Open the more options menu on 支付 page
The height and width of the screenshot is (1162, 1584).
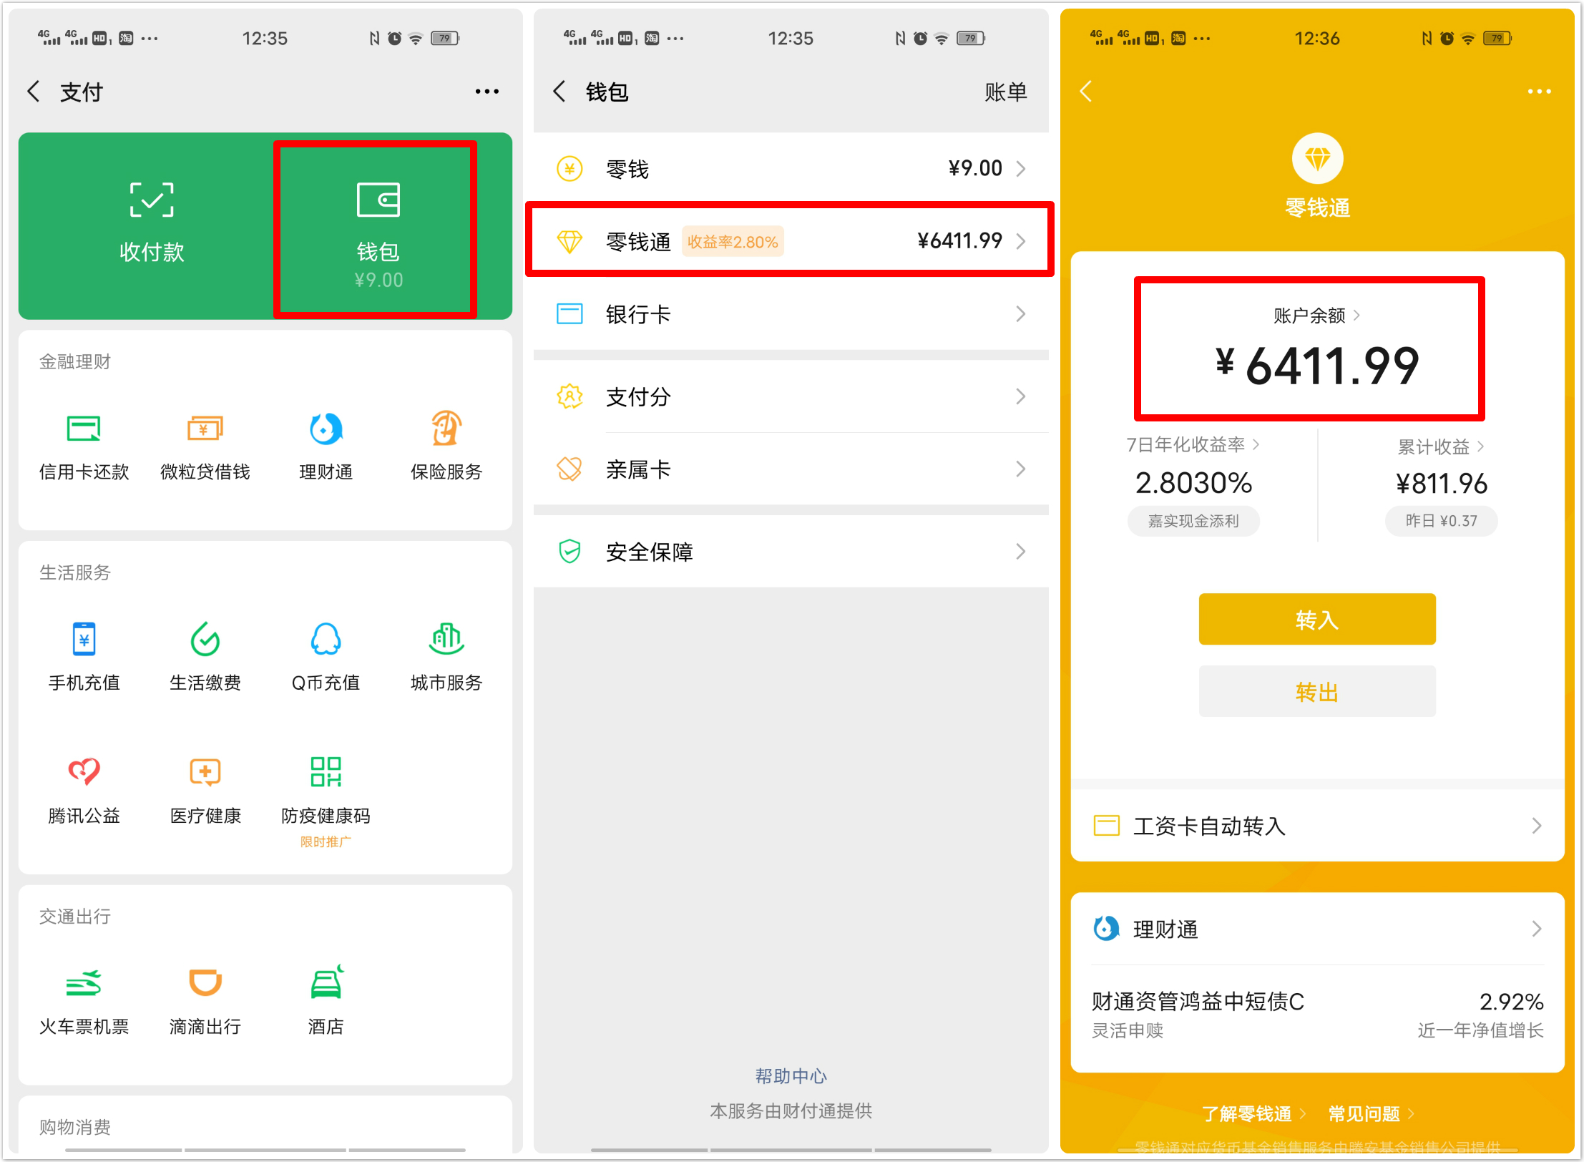[487, 91]
